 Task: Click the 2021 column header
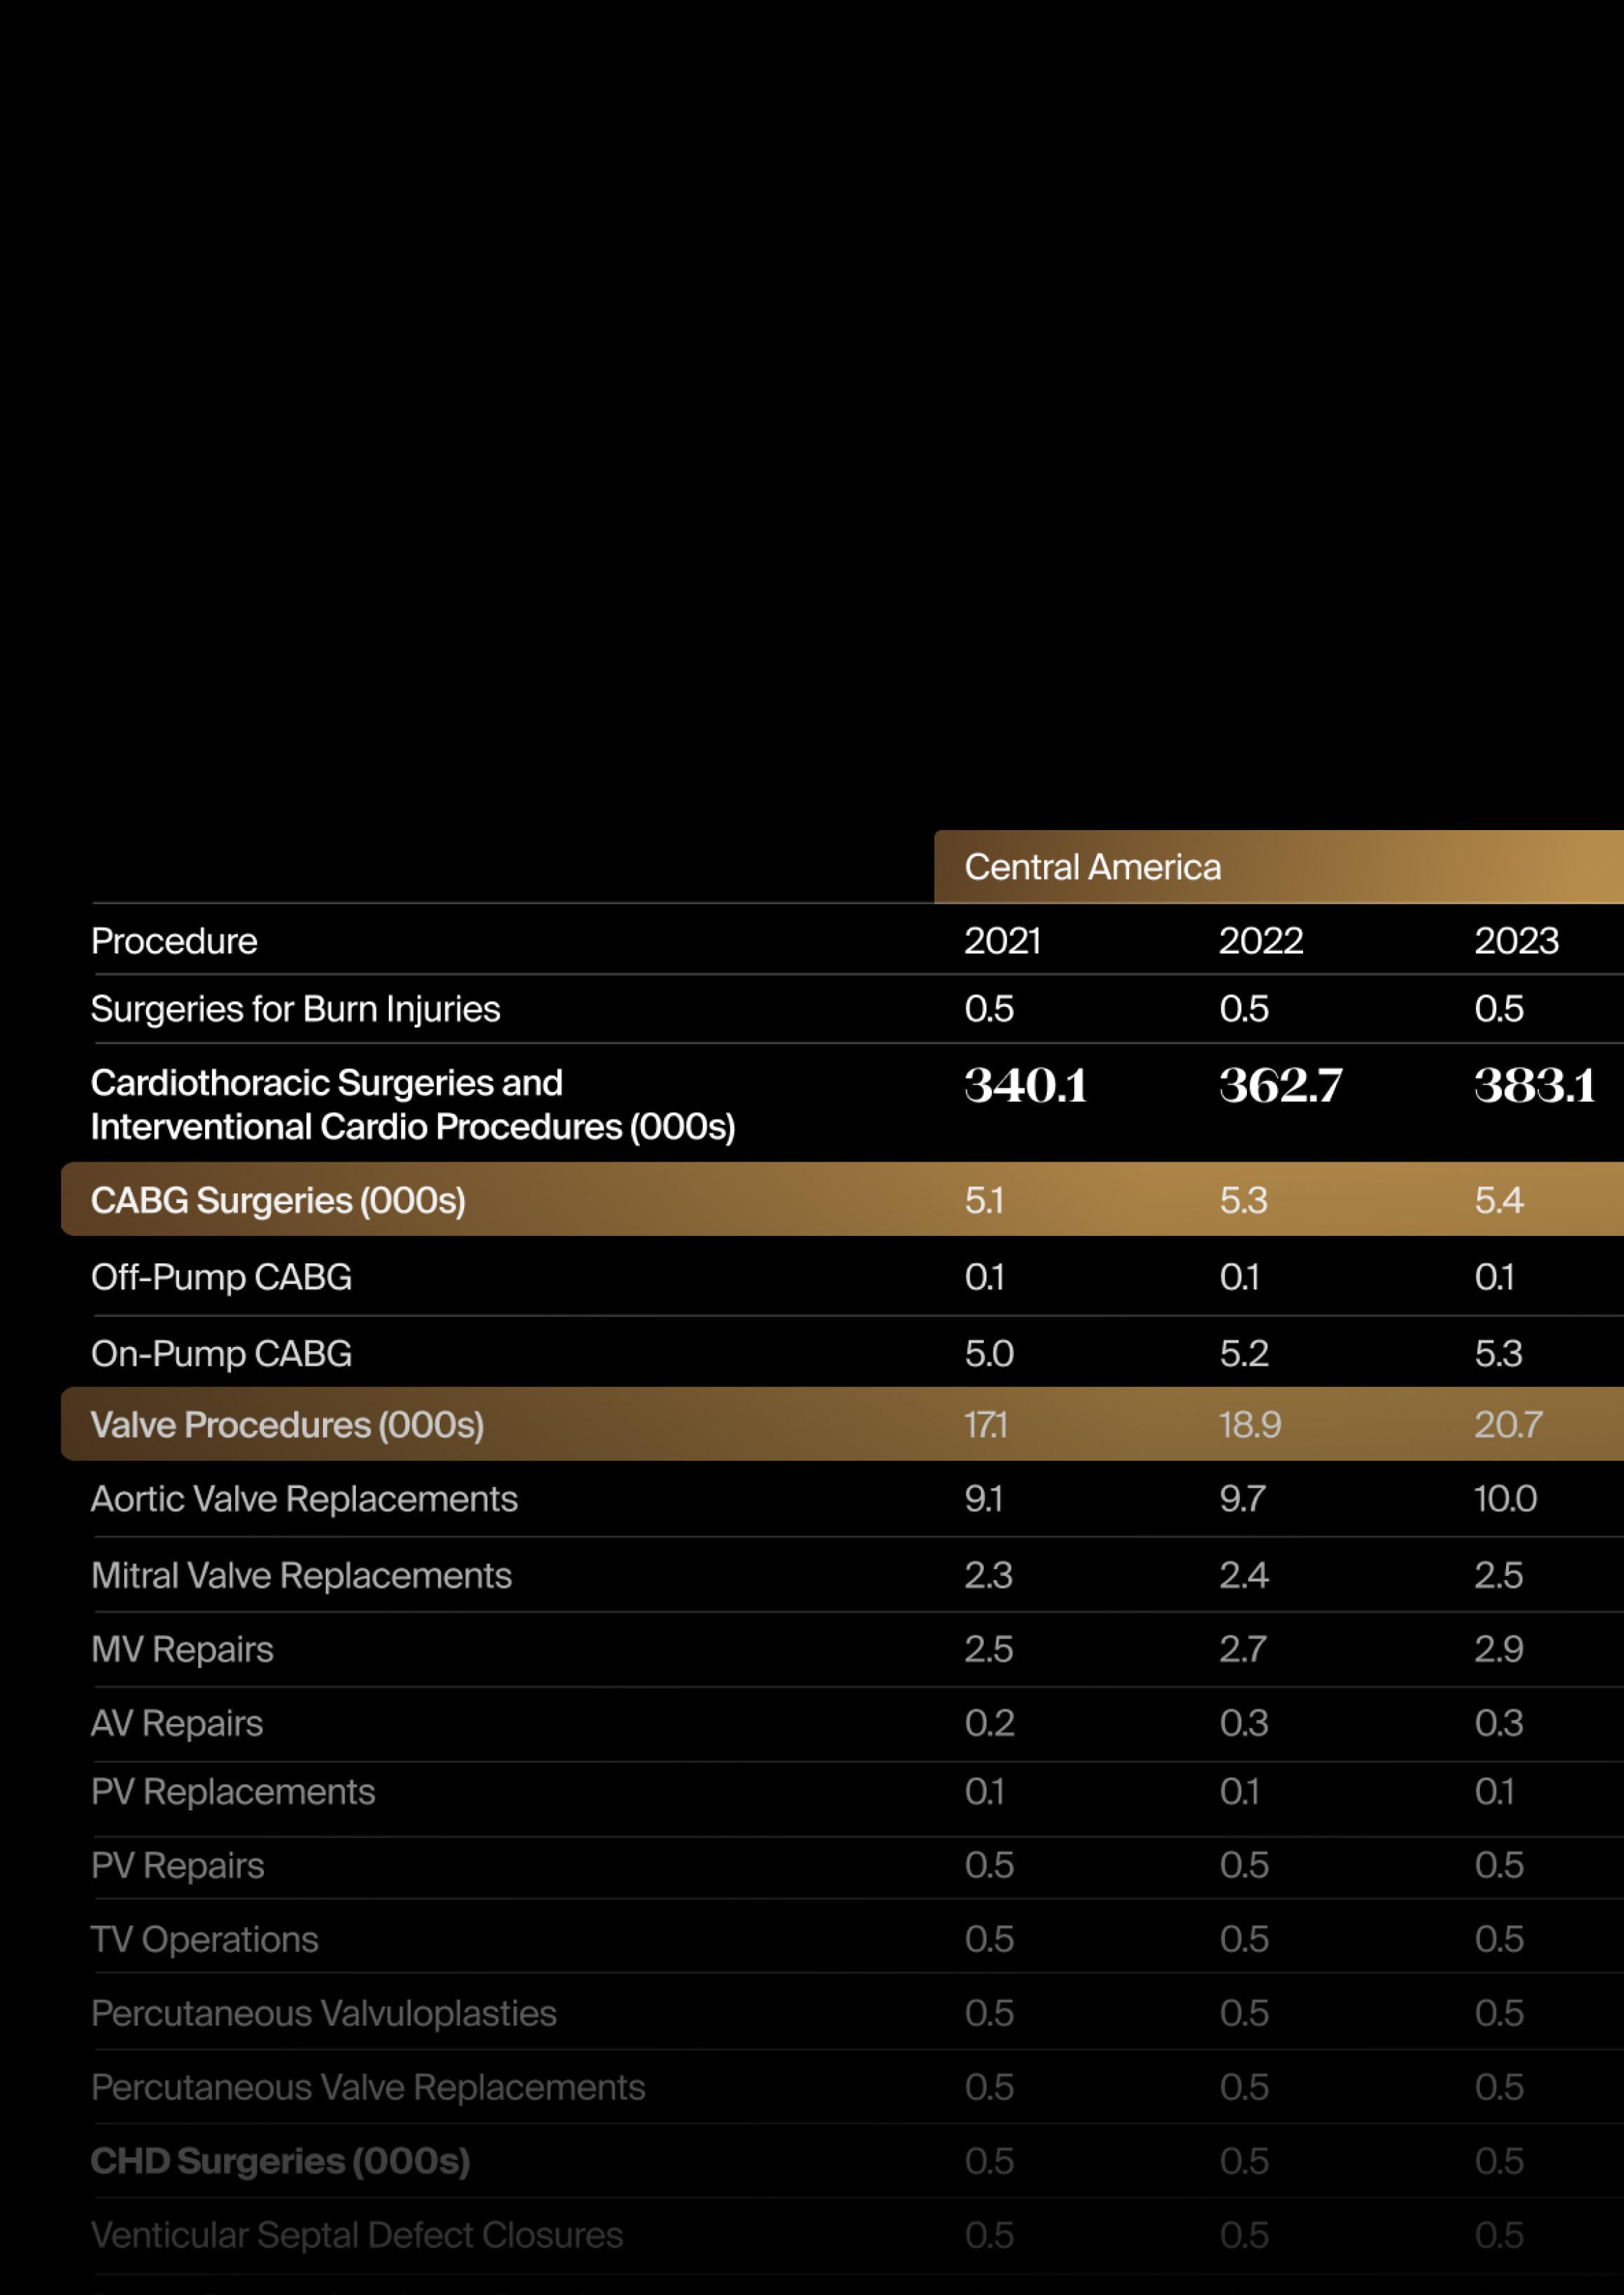(1002, 941)
